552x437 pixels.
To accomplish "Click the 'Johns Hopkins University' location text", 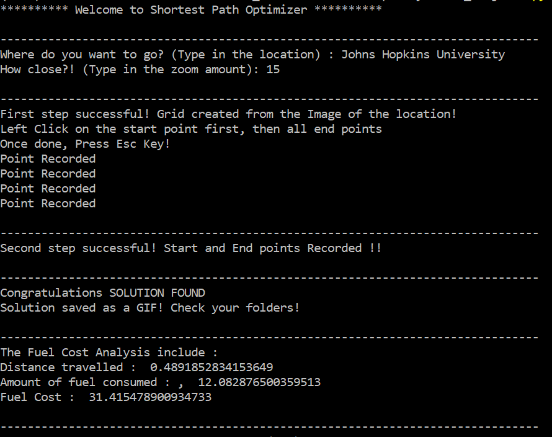I will 423,54.
